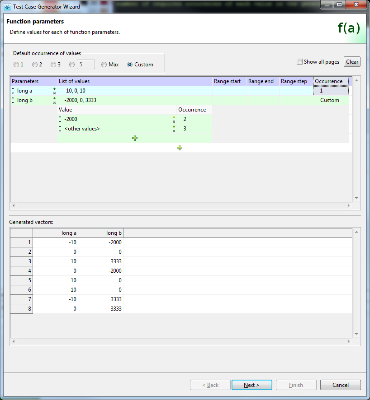Screen dimensions: 370x400
Task: Click the large green plus under <other values>
Action: pos(134,138)
